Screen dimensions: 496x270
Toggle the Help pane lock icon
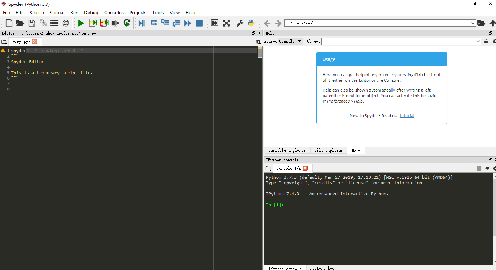click(x=486, y=41)
